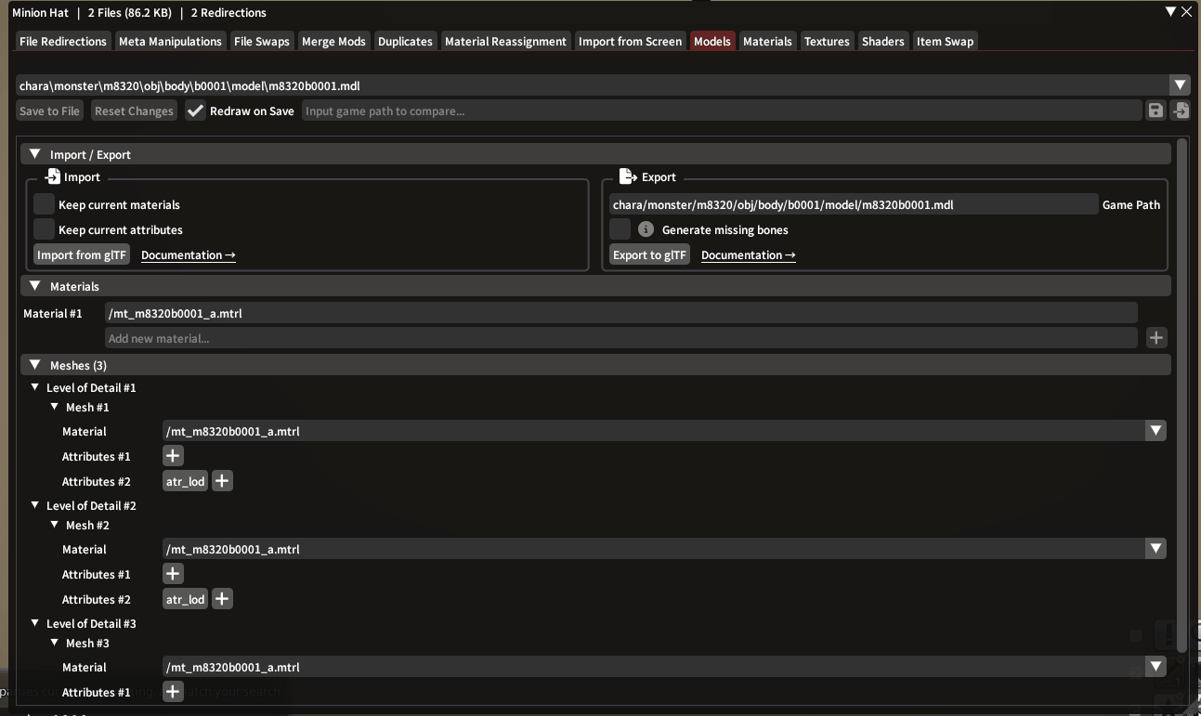The width and height of the screenshot is (1201, 716).
Task: Open the Import from Screen tab
Action: 630,41
